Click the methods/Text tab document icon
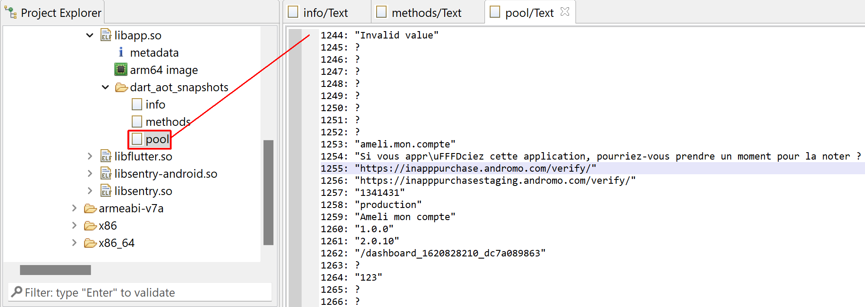865x307 pixels. click(x=381, y=12)
